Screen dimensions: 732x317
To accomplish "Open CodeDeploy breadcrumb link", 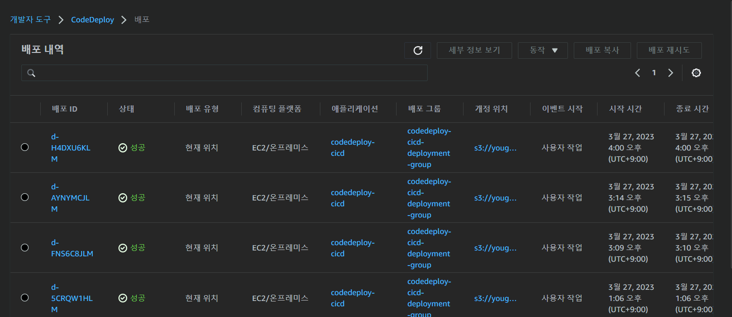I will pyautogui.click(x=92, y=20).
